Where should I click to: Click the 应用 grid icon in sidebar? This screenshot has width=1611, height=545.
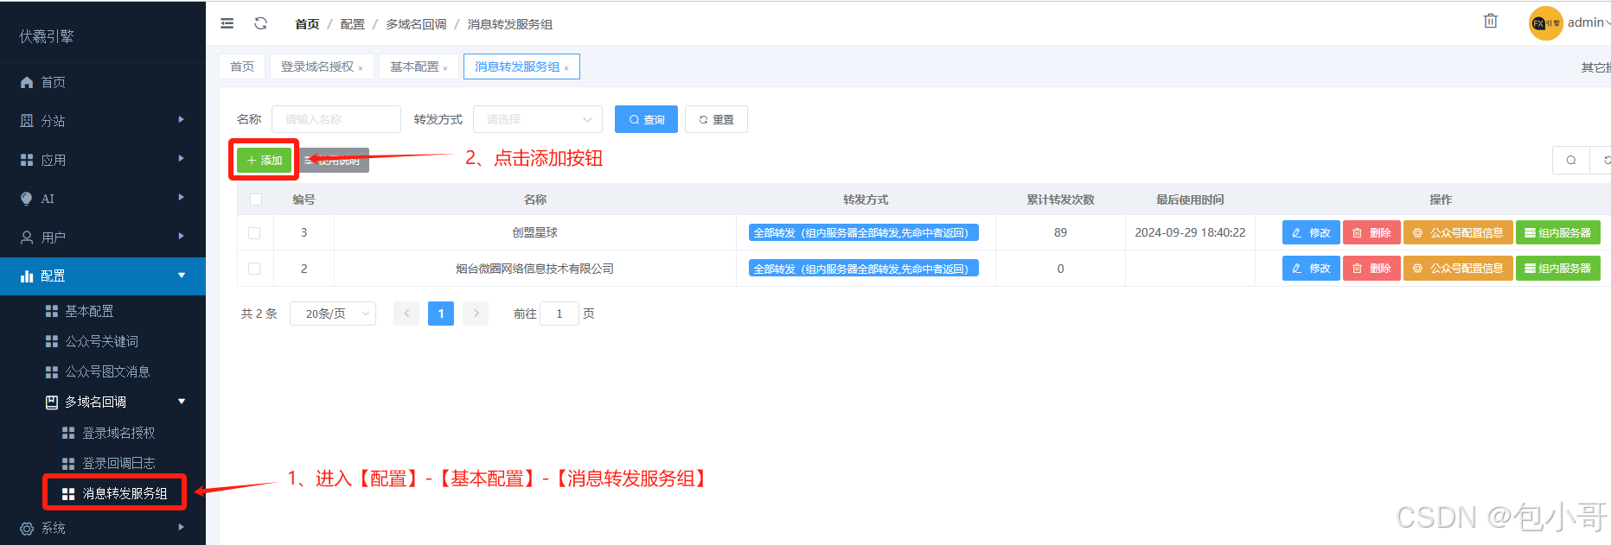pos(27,160)
